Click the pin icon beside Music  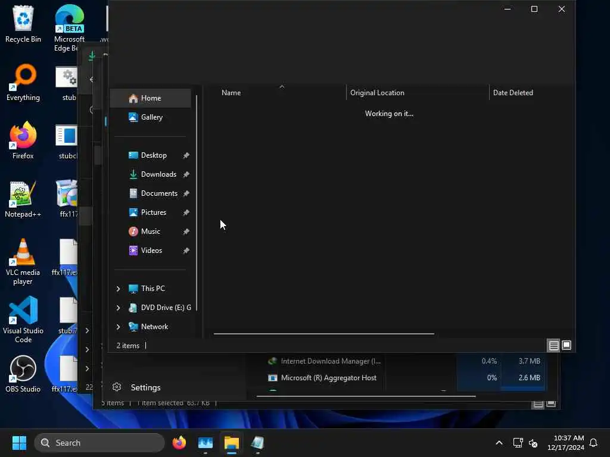pyautogui.click(x=186, y=231)
